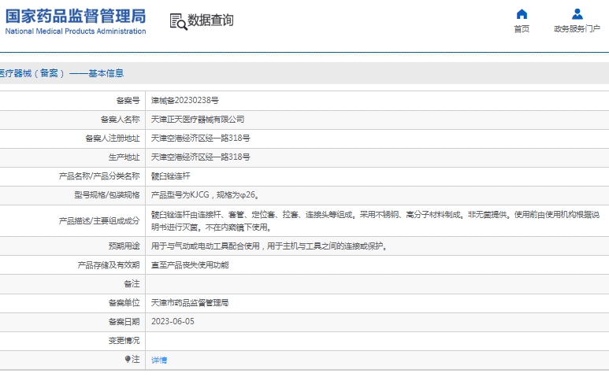Click the 备案日期 field label
Image resolution: width=609 pixels, height=377 pixels.
click(x=124, y=322)
